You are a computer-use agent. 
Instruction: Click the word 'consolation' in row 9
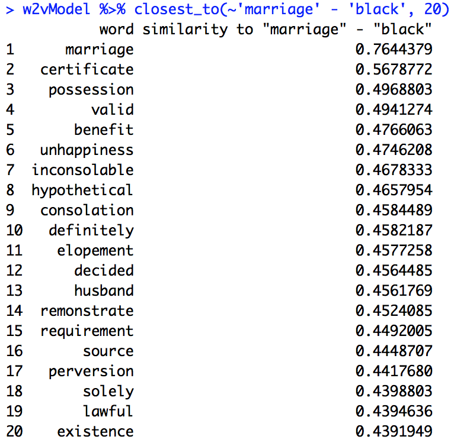click(87, 210)
